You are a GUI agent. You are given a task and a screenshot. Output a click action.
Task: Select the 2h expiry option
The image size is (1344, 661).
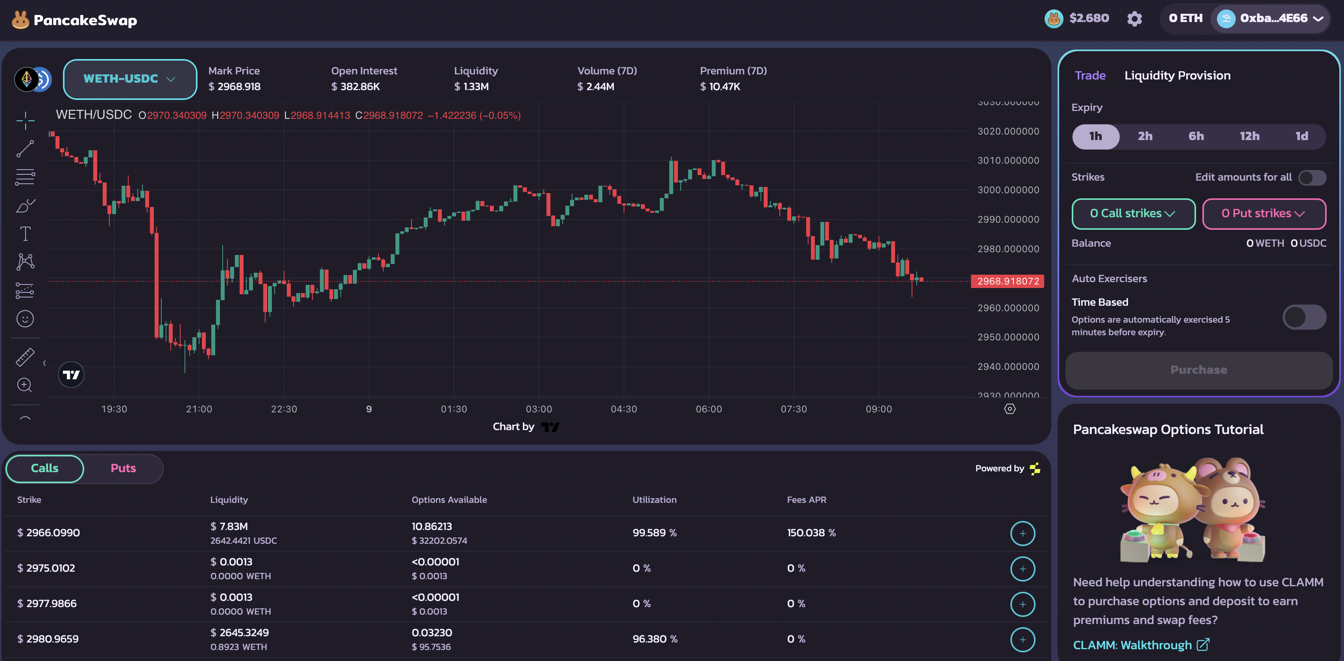tap(1145, 136)
